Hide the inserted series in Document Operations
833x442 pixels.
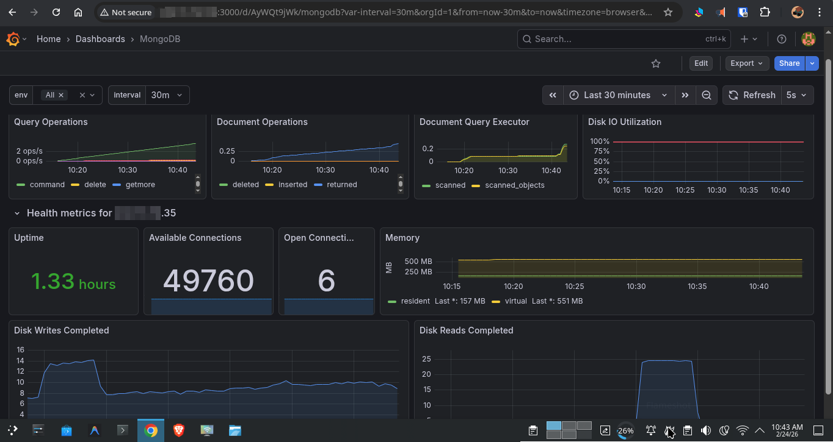pos(293,184)
